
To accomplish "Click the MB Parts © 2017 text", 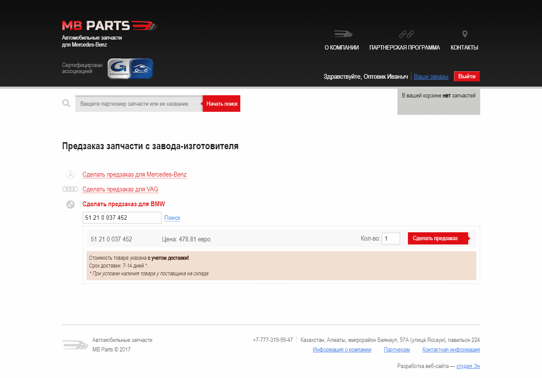I will 111,350.
